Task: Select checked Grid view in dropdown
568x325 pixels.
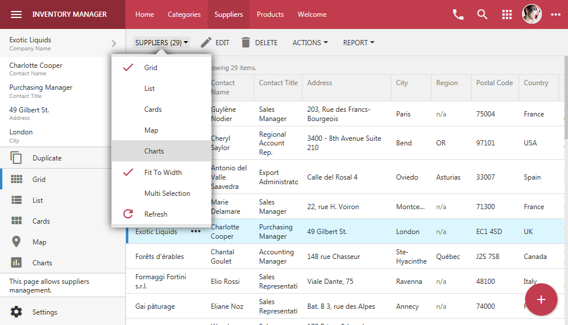Action: [x=150, y=68]
